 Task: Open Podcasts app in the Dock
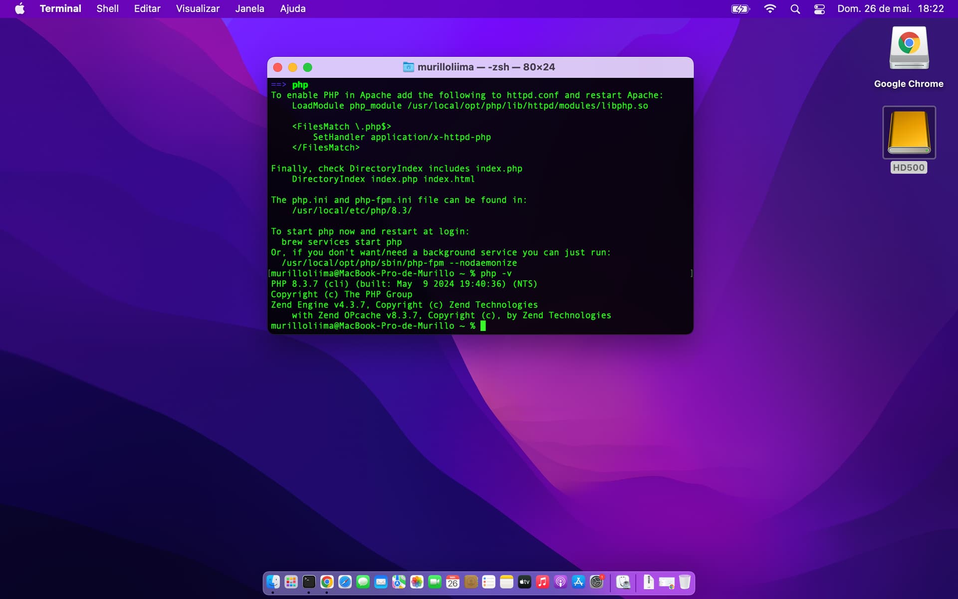tap(560, 582)
